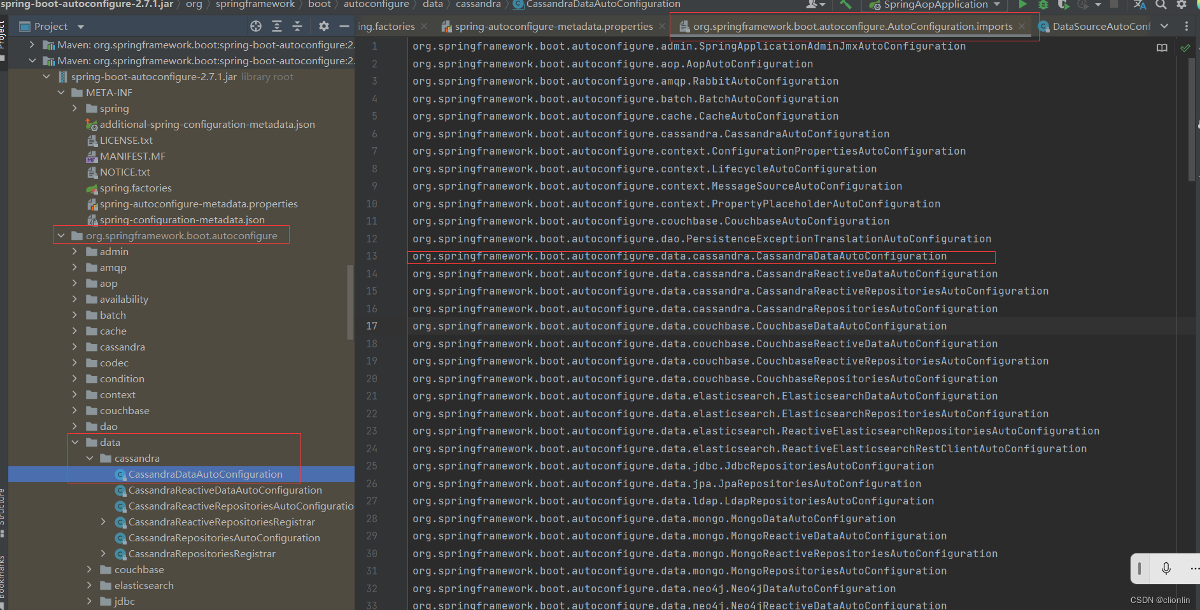Open Project panel options gear

click(x=324, y=26)
